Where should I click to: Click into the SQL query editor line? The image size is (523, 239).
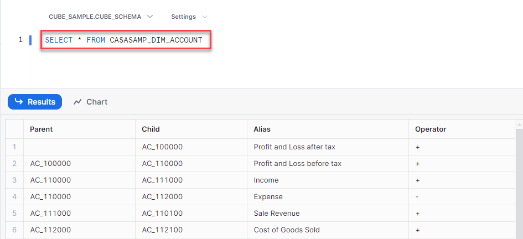point(124,40)
